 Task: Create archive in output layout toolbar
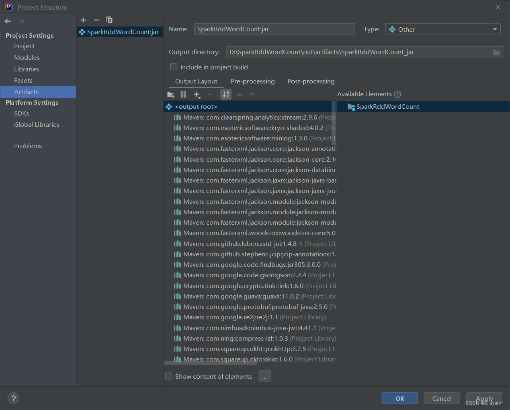[x=183, y=94]
